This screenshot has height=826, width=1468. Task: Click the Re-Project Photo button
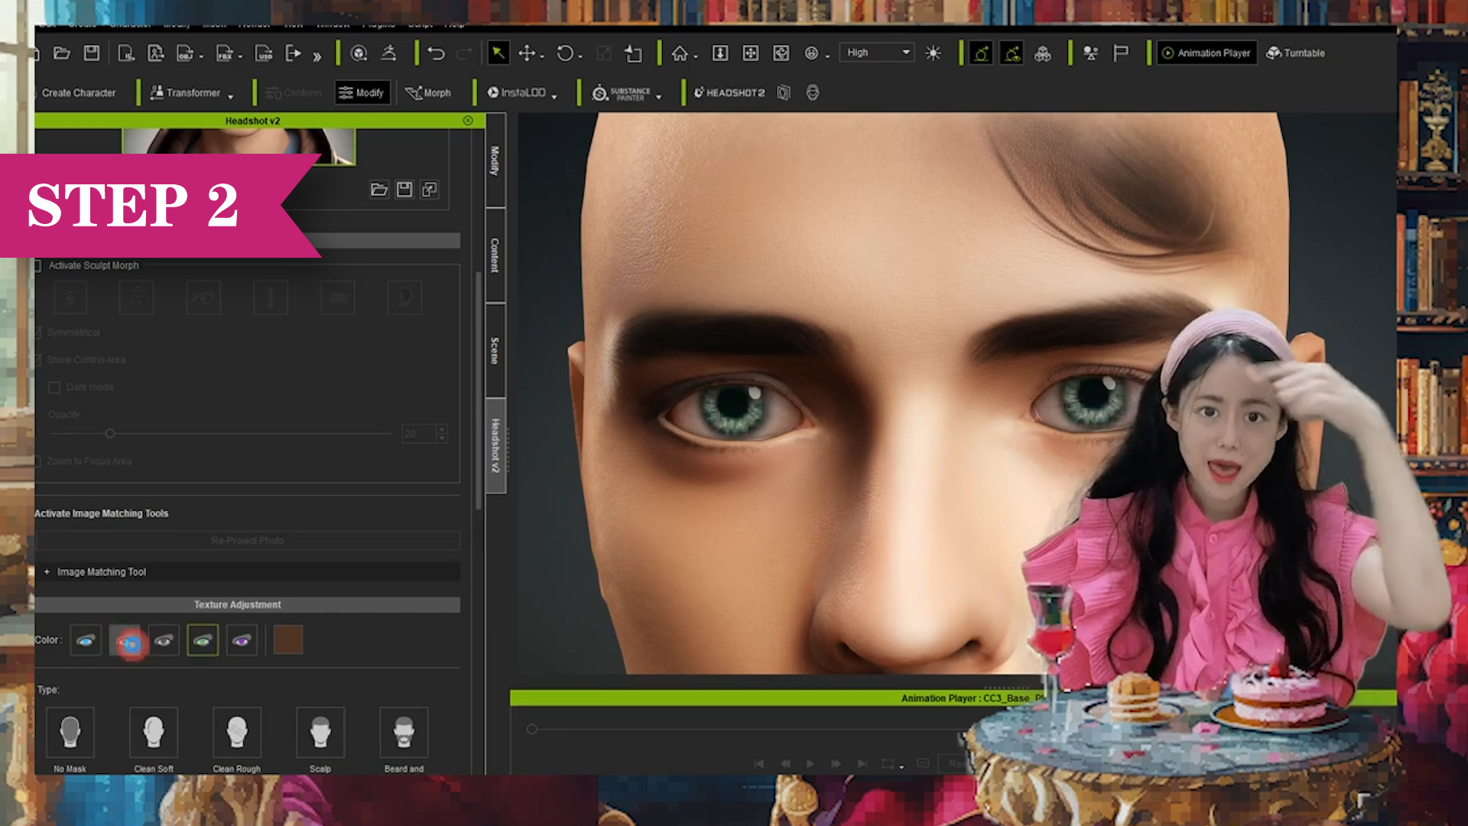pos(248,541)
